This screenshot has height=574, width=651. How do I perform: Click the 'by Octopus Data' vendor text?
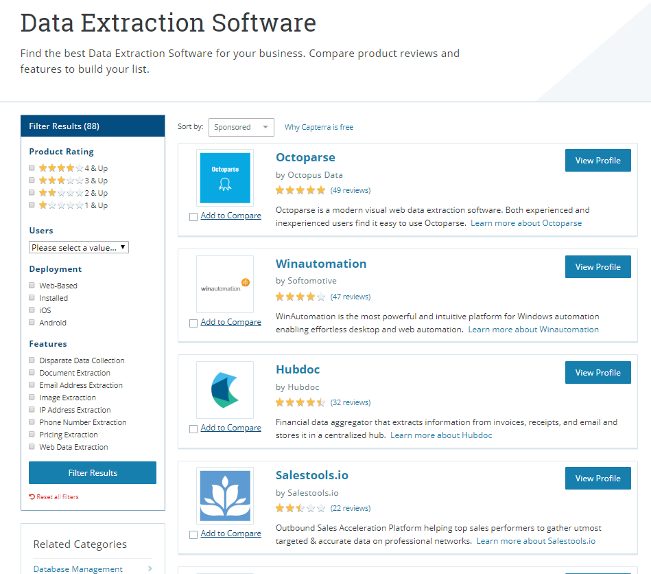309,175
